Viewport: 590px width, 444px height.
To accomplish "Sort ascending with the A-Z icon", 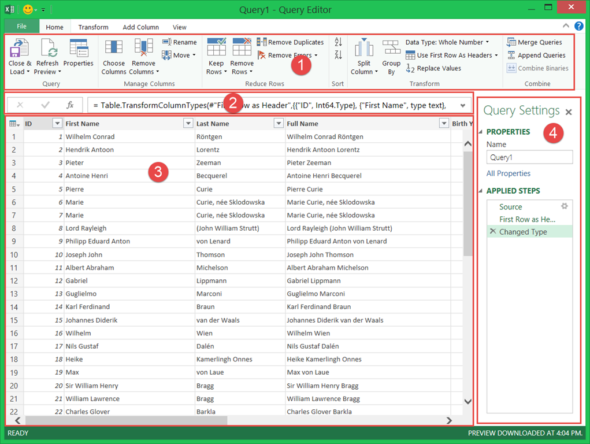I will (339, 42).
